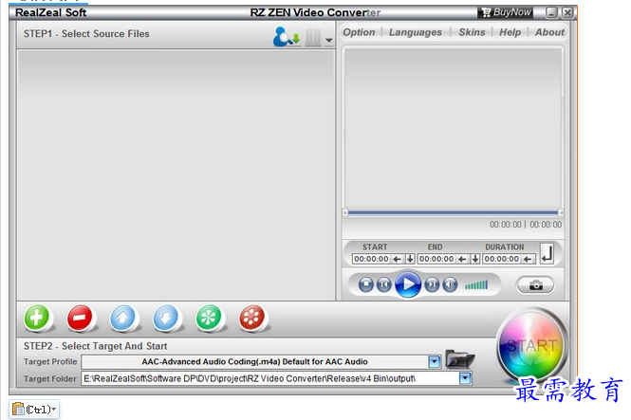
Task: Skip to next in preview player
Action: (x=432, y=284)
